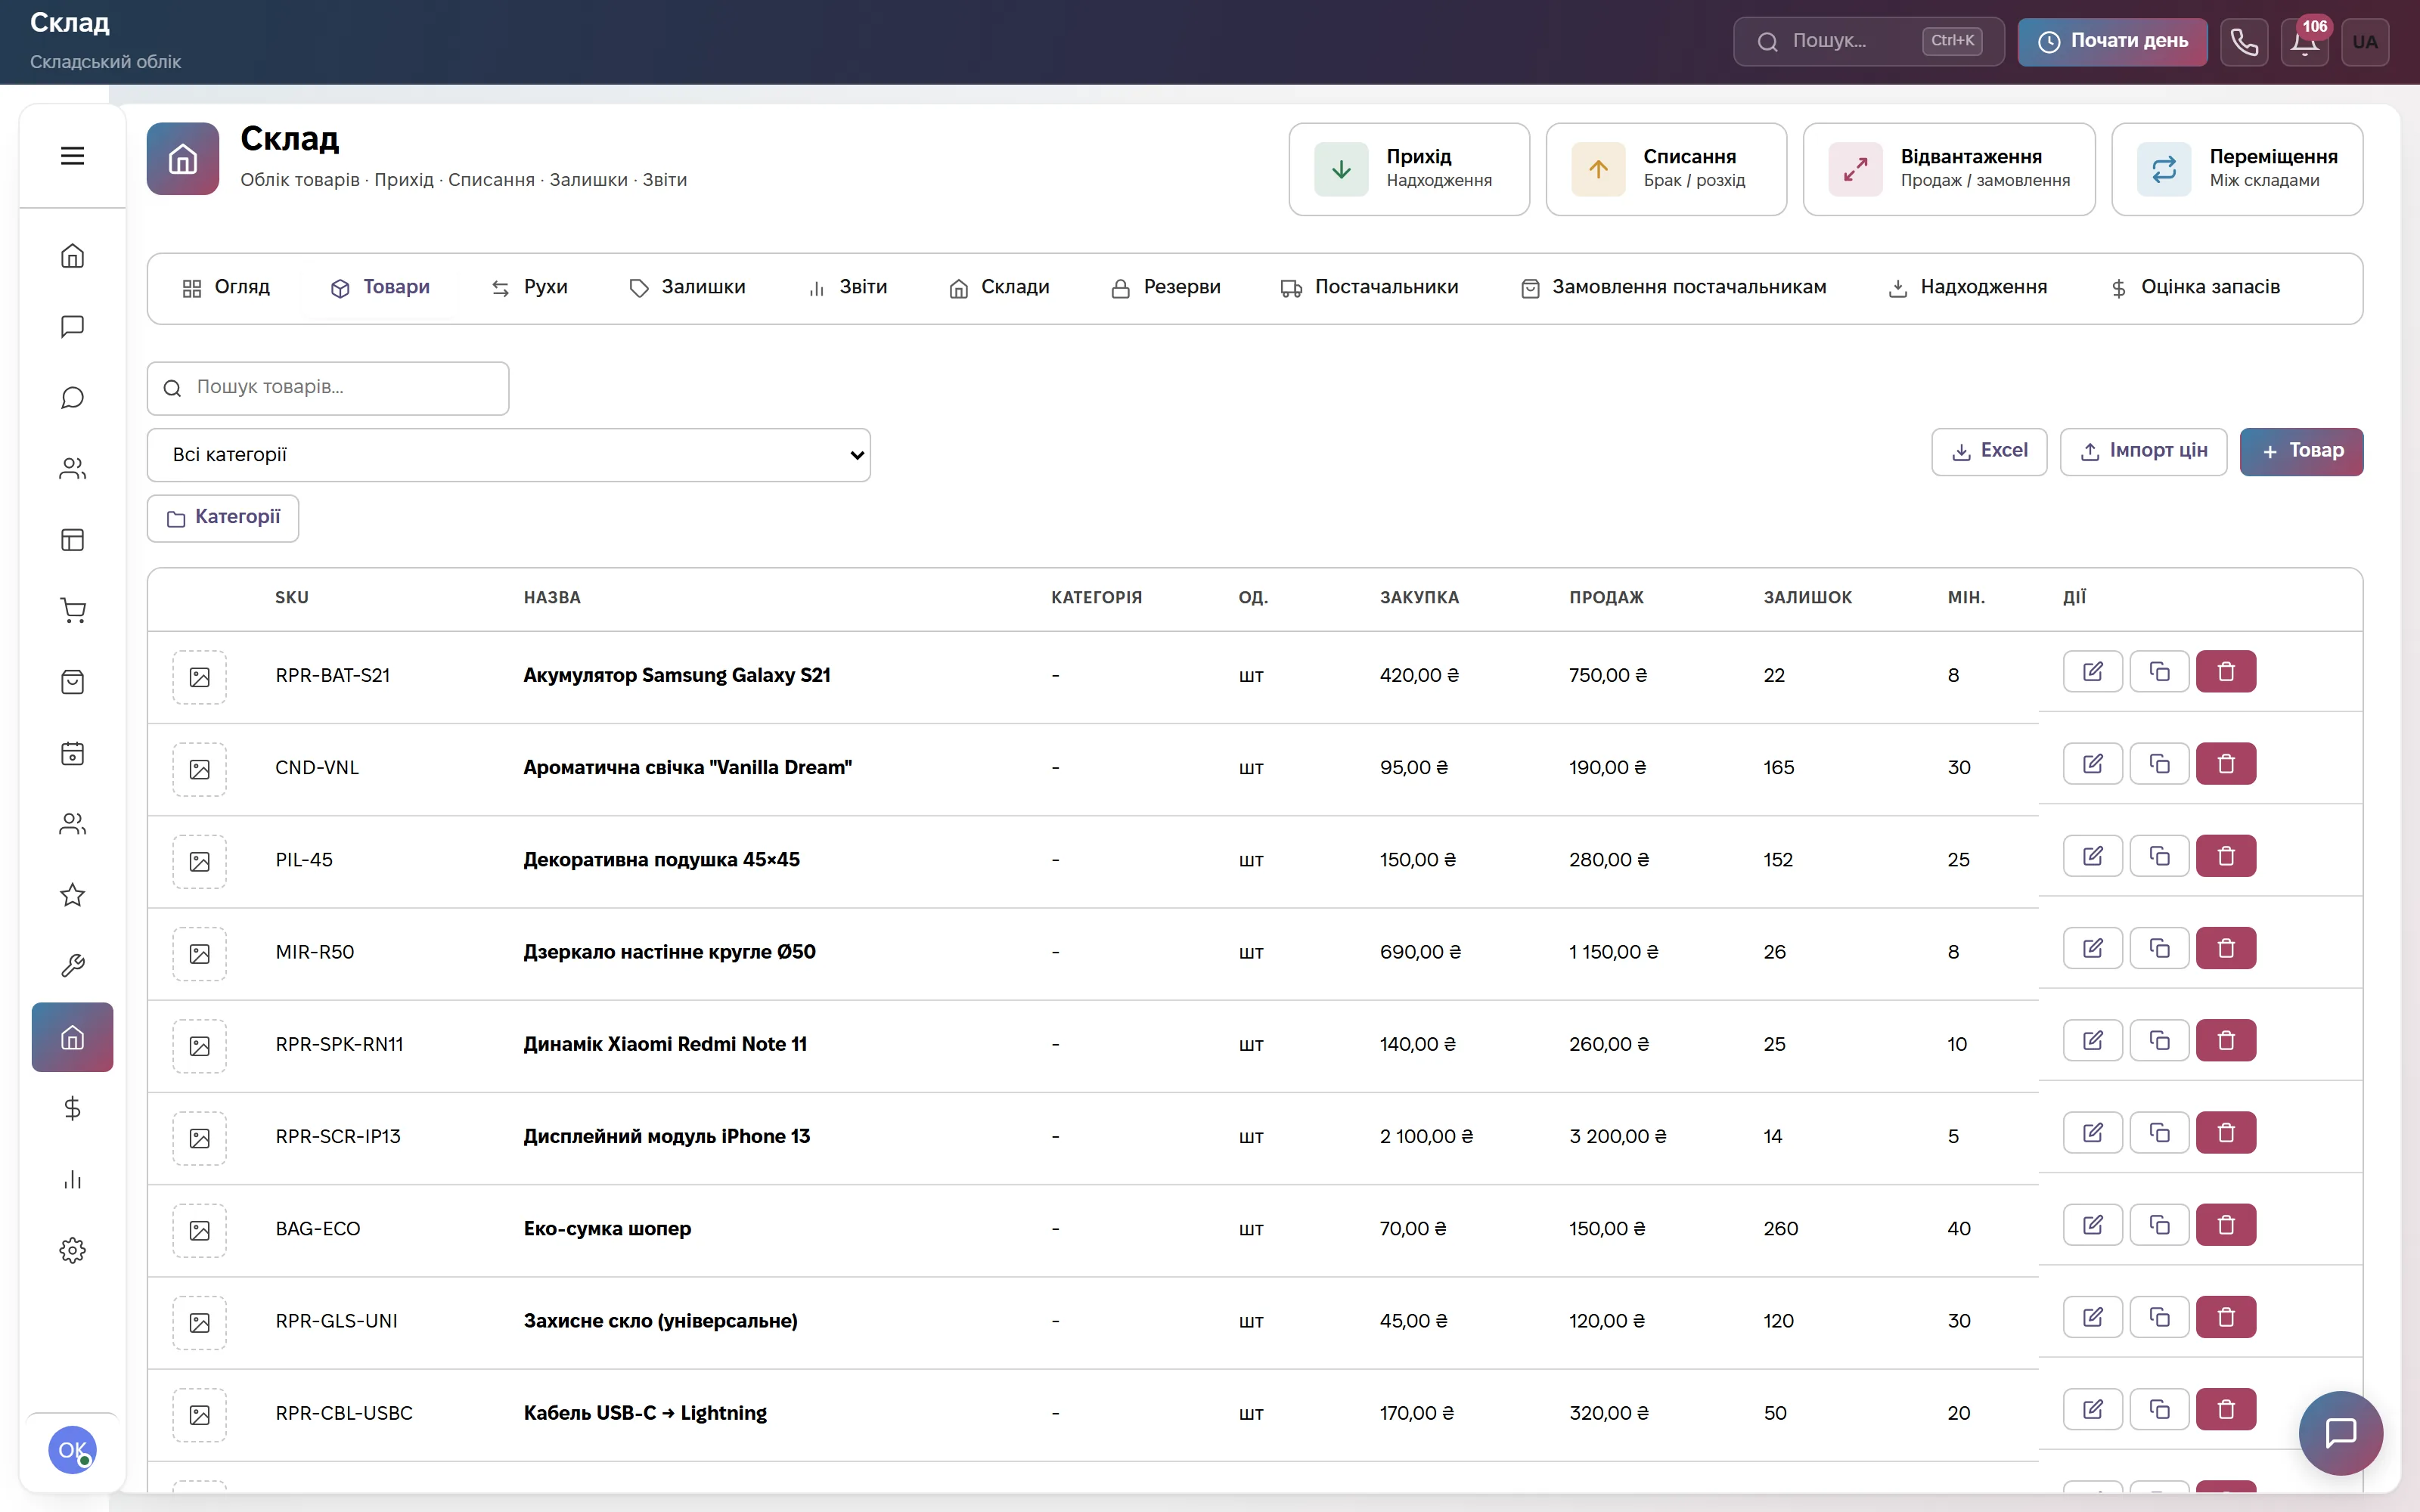Focus the Пошук товарів search field
The width and height of the screenshot is (2420, 1512).
tap(328, 388)
